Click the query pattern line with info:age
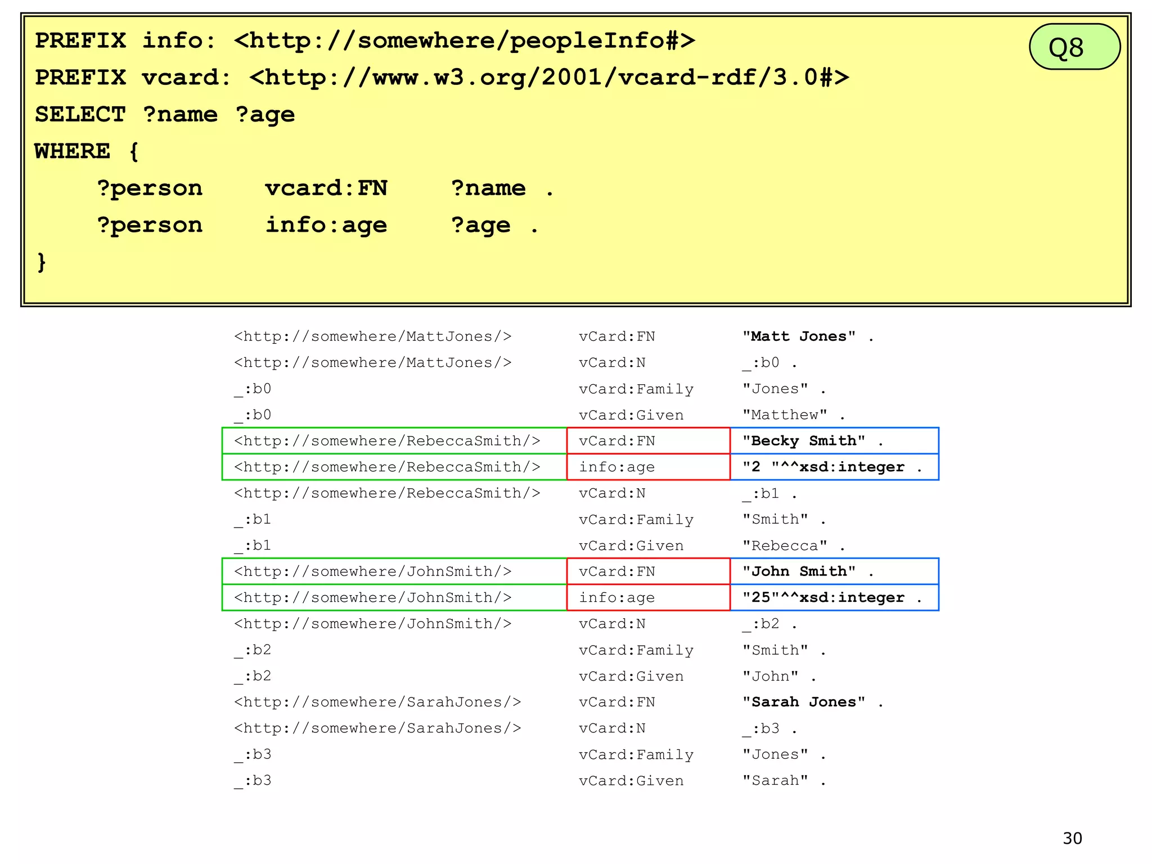 (x=318, y=226)
